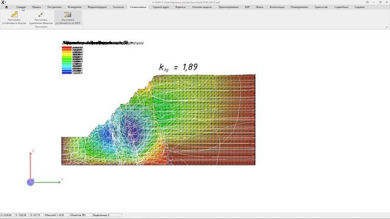Screen dimensions: 390x219
Task: Switch to the Проектирование tab
Action: pyautogui.click(x=229, y=7)
